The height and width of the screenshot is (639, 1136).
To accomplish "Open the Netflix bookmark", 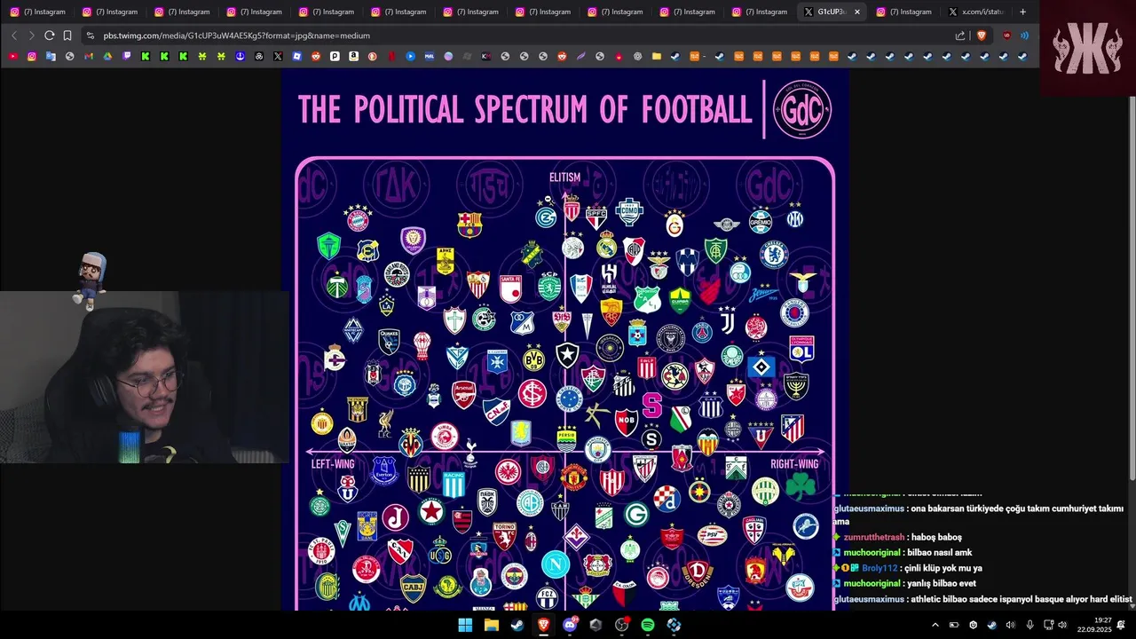I will click(x=391, y=56).
